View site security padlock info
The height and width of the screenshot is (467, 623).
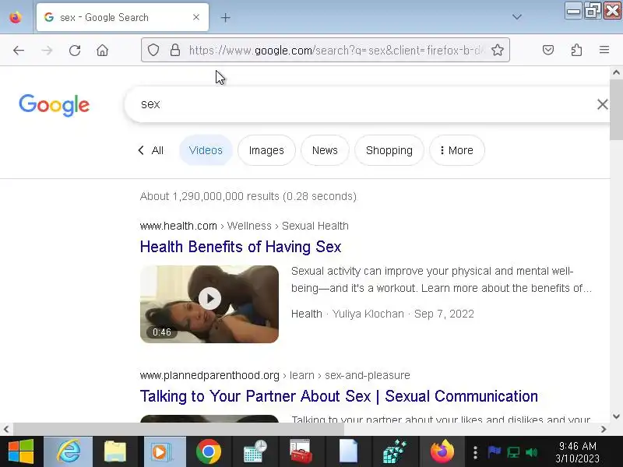click(175, 50)
